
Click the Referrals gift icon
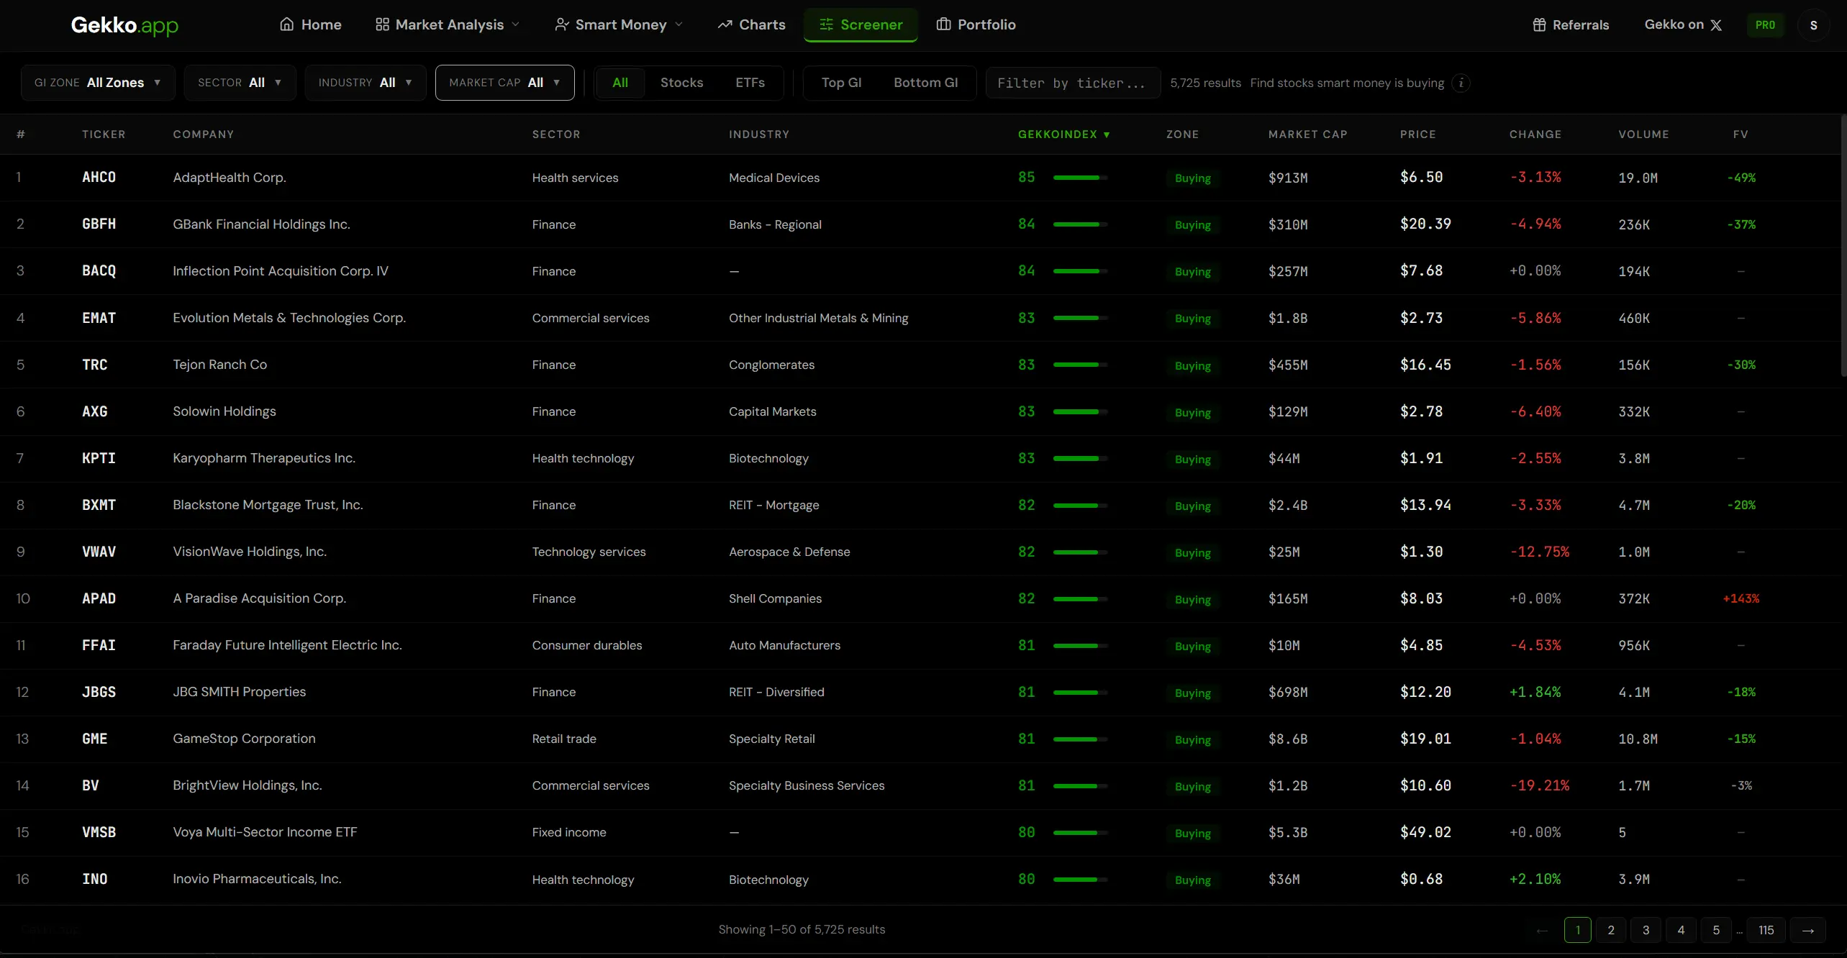coord(1539,24)
